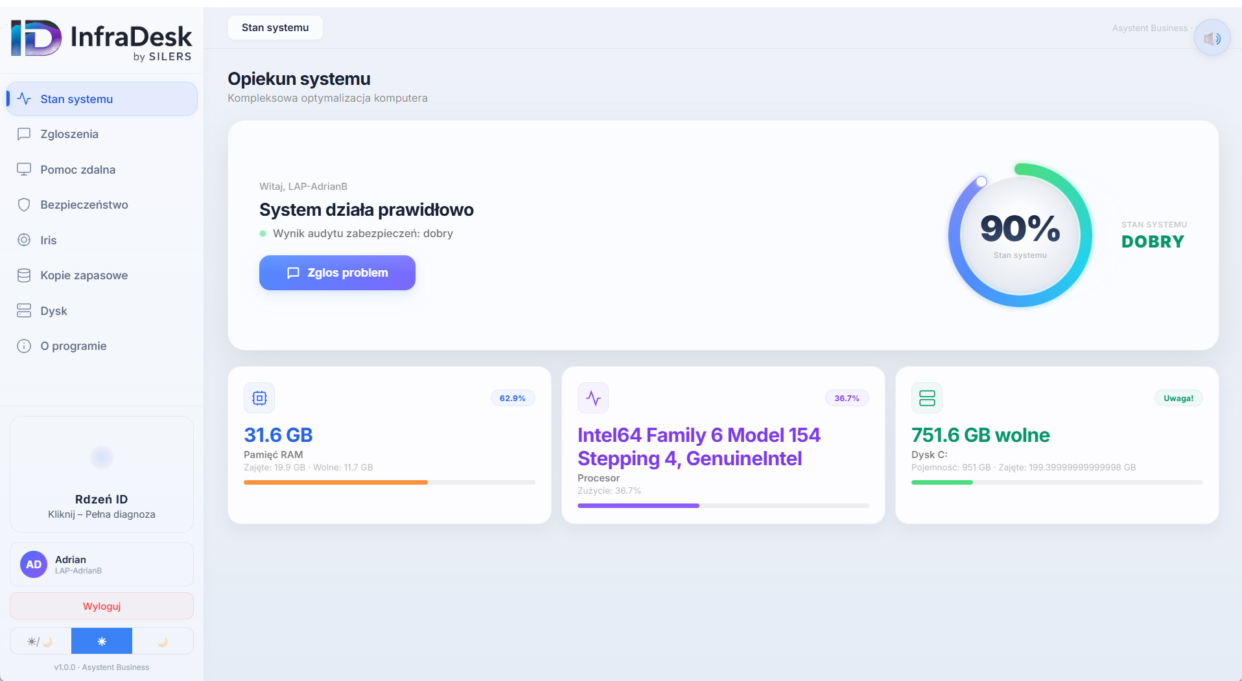
Task: Open Kopie zapasowe in the sidebar
Action: (x=102, y=275)
